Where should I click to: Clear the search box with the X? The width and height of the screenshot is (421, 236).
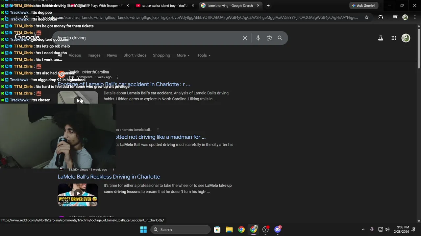pos(245,38)
